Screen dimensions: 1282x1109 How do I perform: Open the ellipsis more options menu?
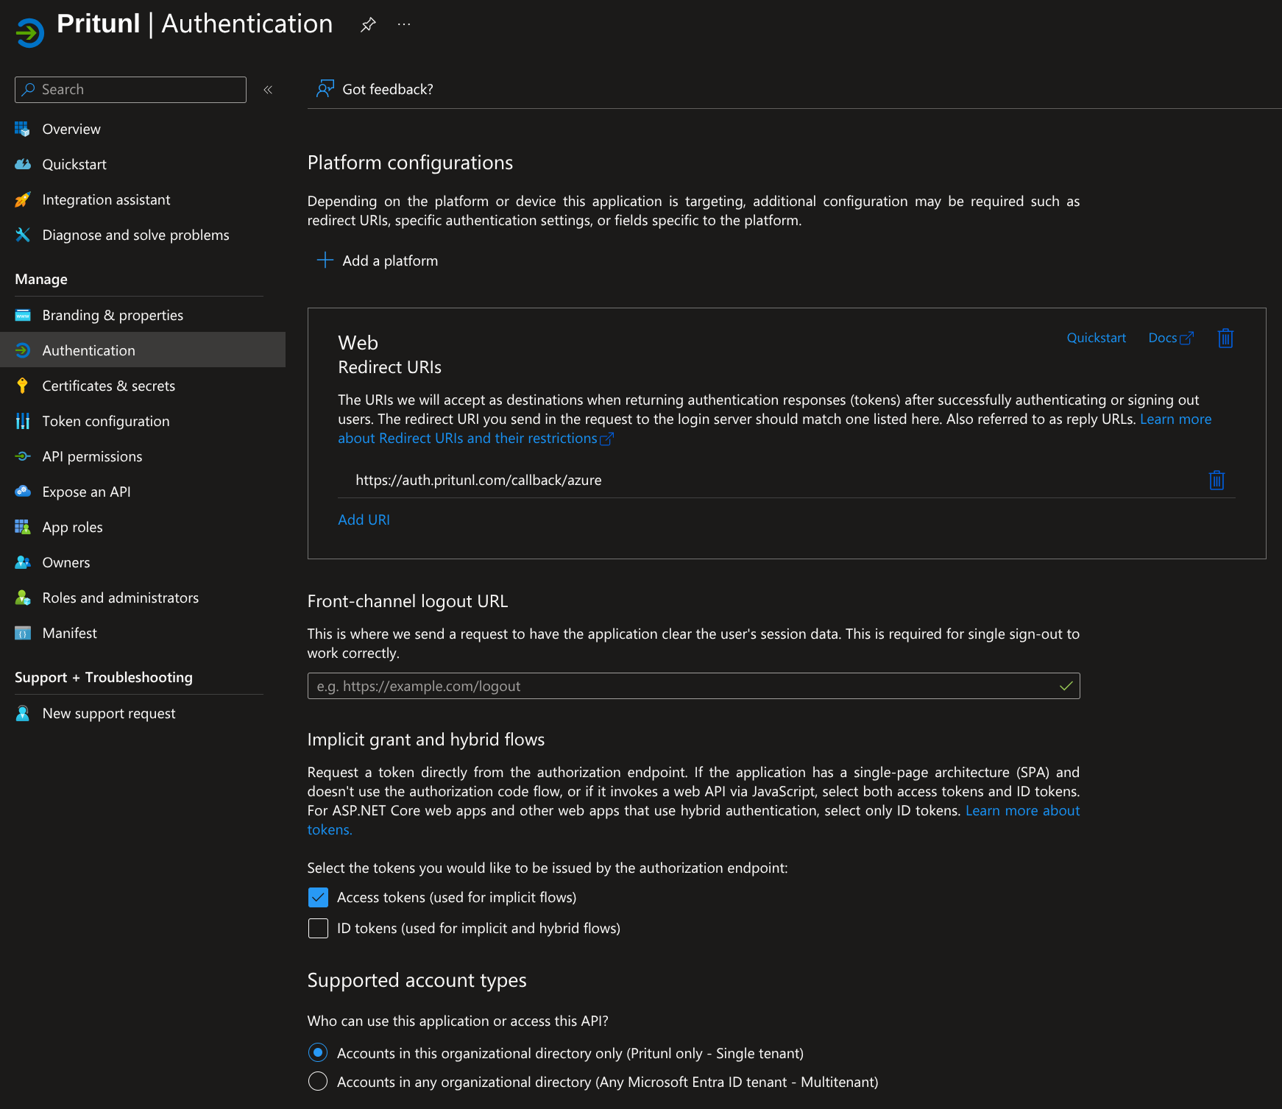[x=404, y=24]
